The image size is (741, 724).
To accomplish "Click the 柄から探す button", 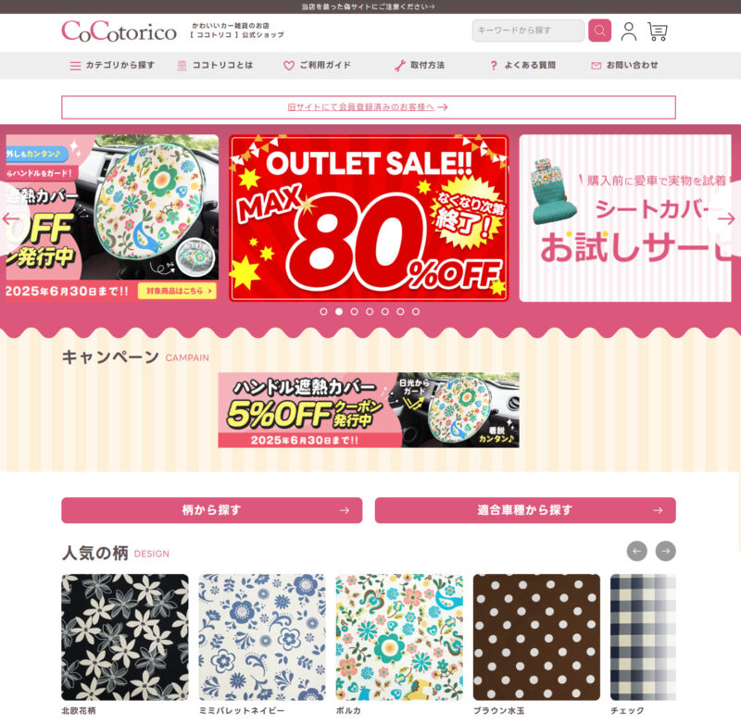I will coord(212,510).
